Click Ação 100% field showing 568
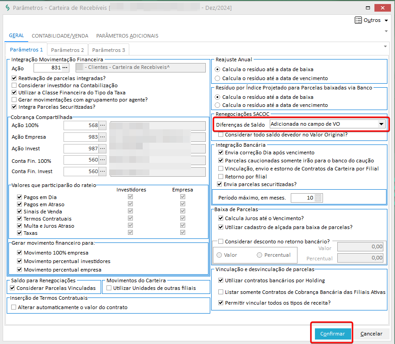395x344 pixels. [81, 125]
